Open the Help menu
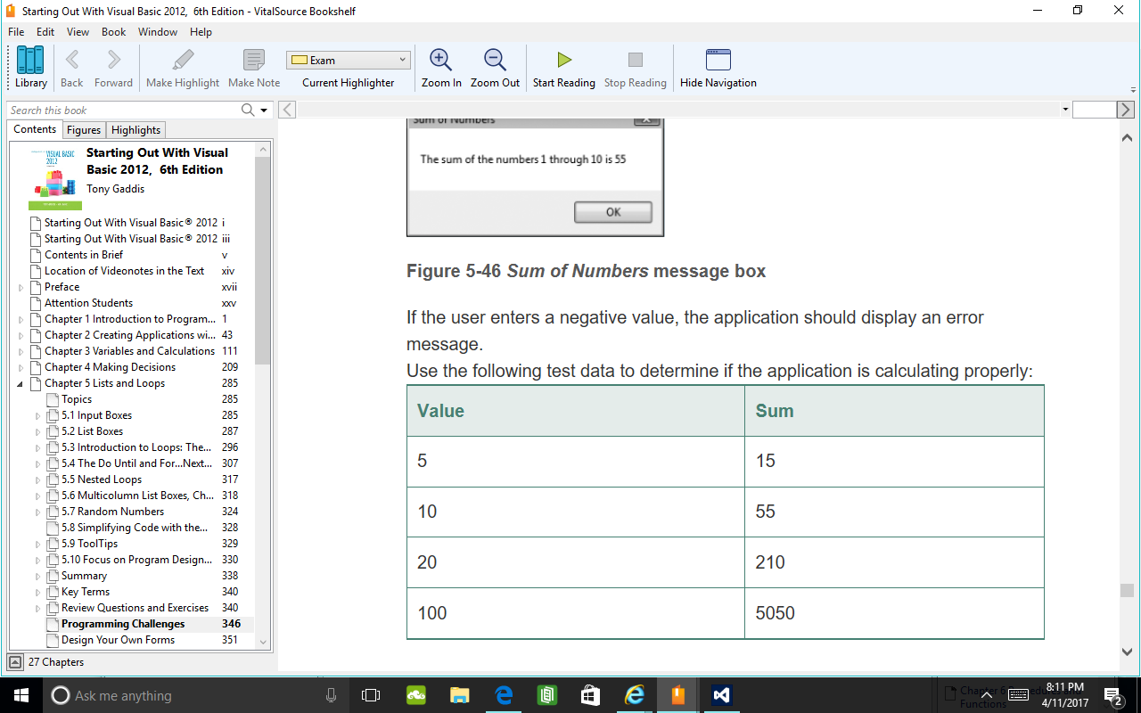Image resolution: width=1141 pixels, height=713 pixels. (201, 32)
